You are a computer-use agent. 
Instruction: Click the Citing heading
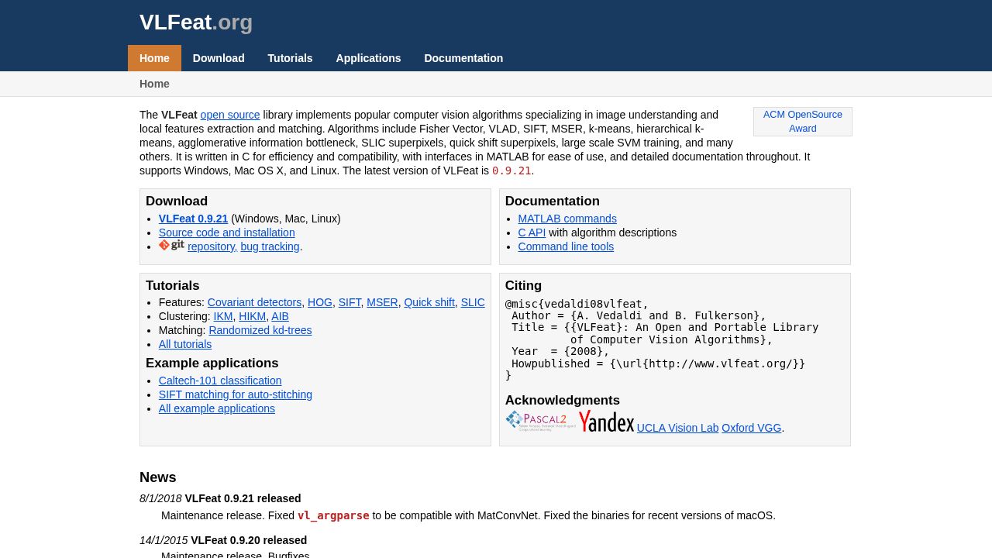524,286
